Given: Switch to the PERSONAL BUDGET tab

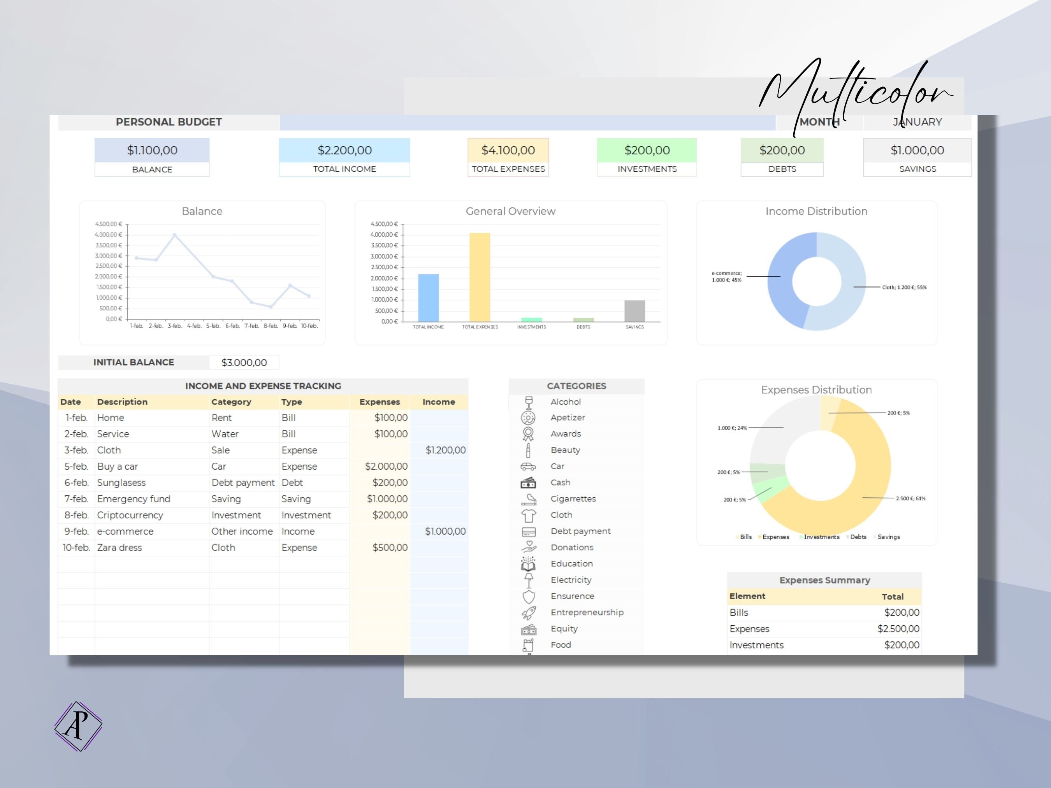Looking at the screenshot, I should pos(169,121).
